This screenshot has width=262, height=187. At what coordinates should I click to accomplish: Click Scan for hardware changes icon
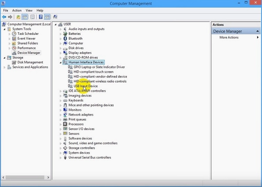55,17
